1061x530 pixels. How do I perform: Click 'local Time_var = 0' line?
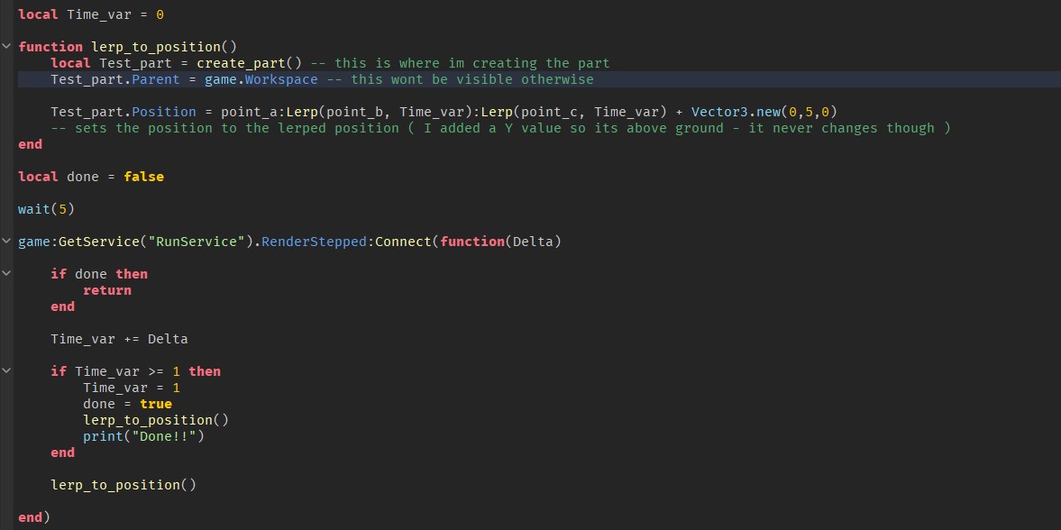pyautogui.click(x=91, y=14)
